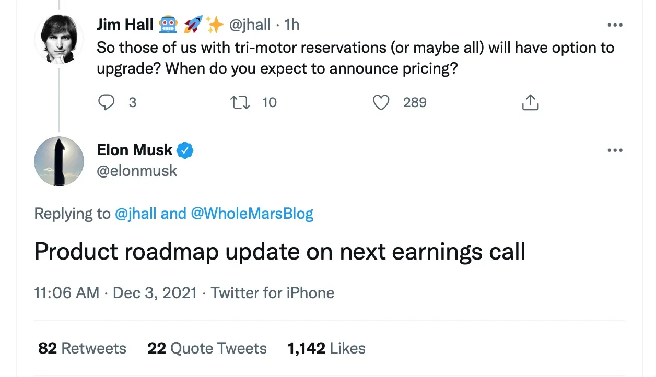
Task: Open the @jhall handle in tweet header
Action: pos(250,25)
